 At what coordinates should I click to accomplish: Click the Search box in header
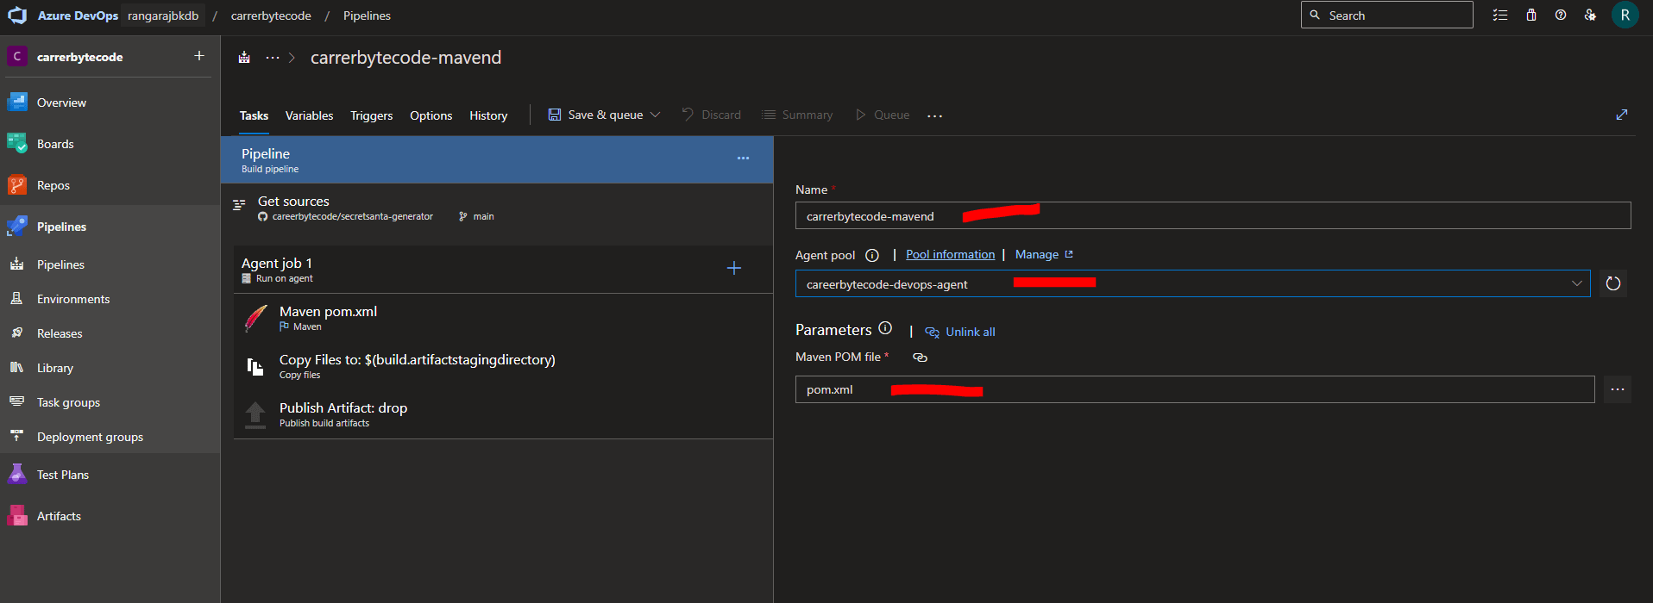click(x=1386, y=15)
